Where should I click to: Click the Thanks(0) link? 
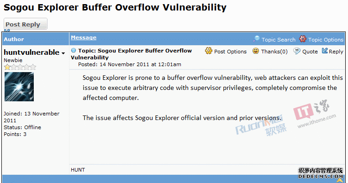pos(274,52)
